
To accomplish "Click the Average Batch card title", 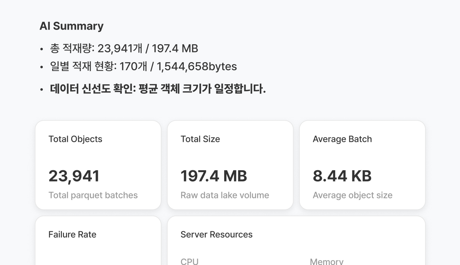I will coord(342,139).
